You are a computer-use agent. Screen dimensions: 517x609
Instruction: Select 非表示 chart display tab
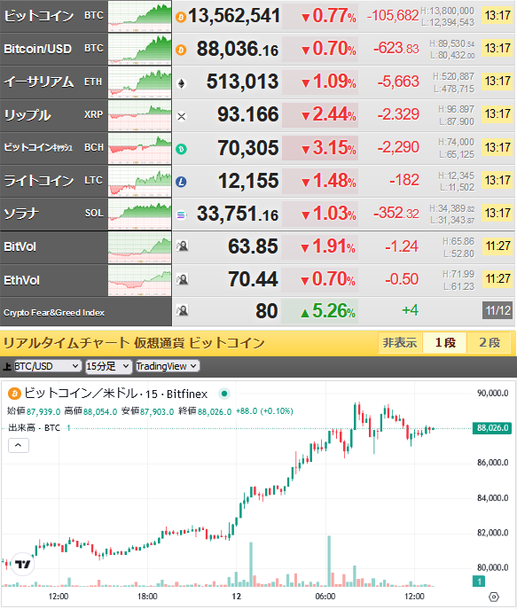coord(400,343)
